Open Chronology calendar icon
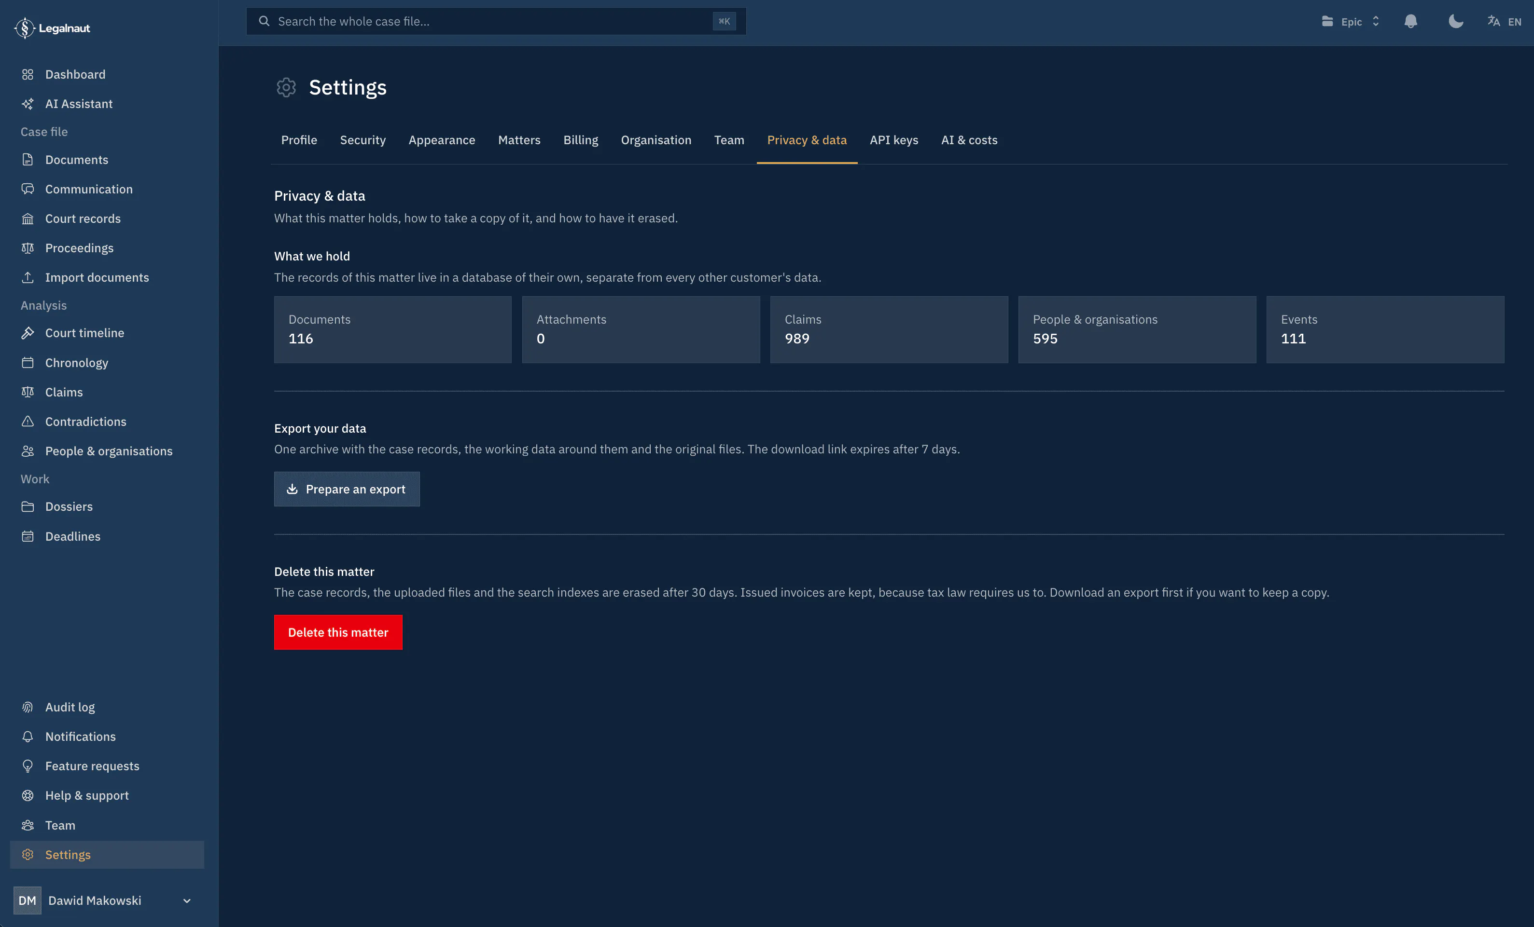 tap(28, 363)
